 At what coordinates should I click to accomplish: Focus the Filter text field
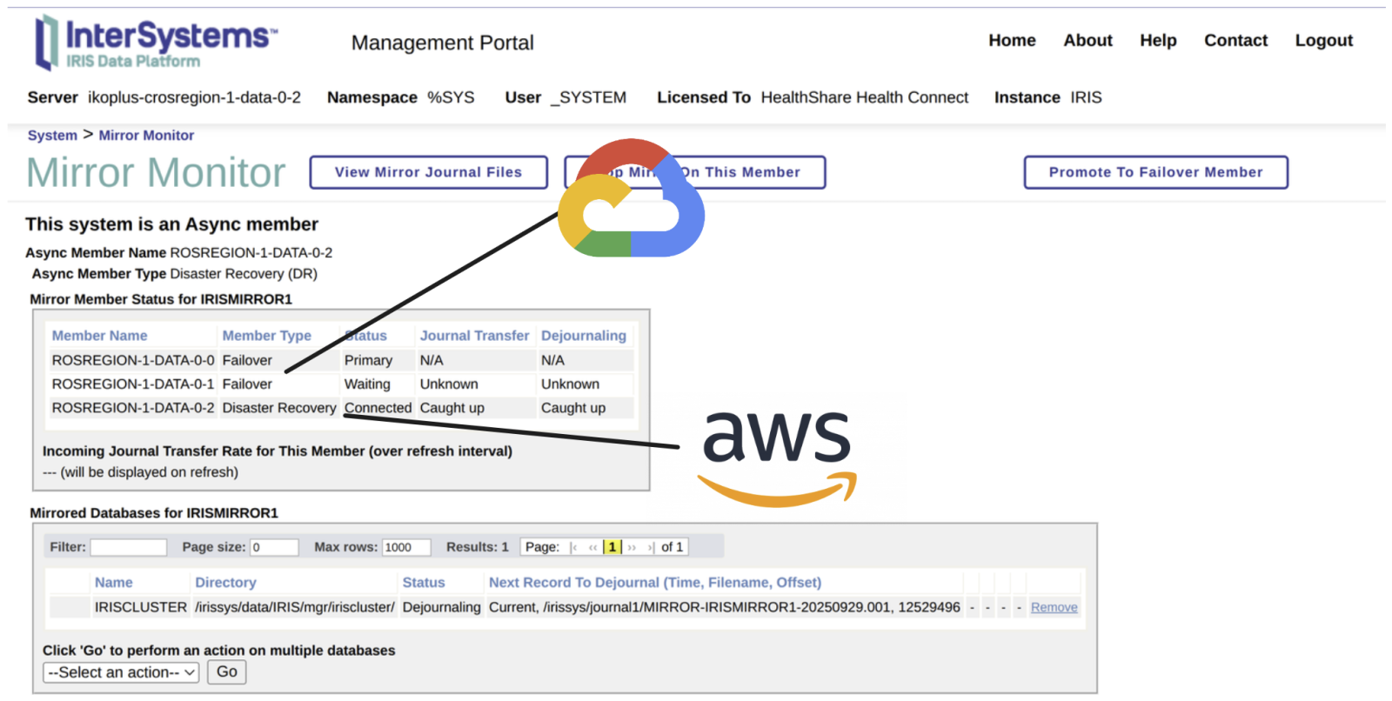(128, 547)
